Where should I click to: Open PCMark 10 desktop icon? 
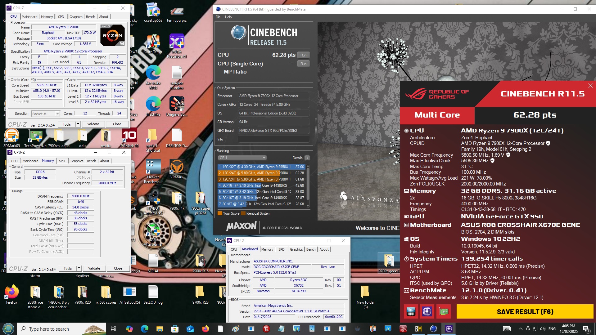point(129,138)
